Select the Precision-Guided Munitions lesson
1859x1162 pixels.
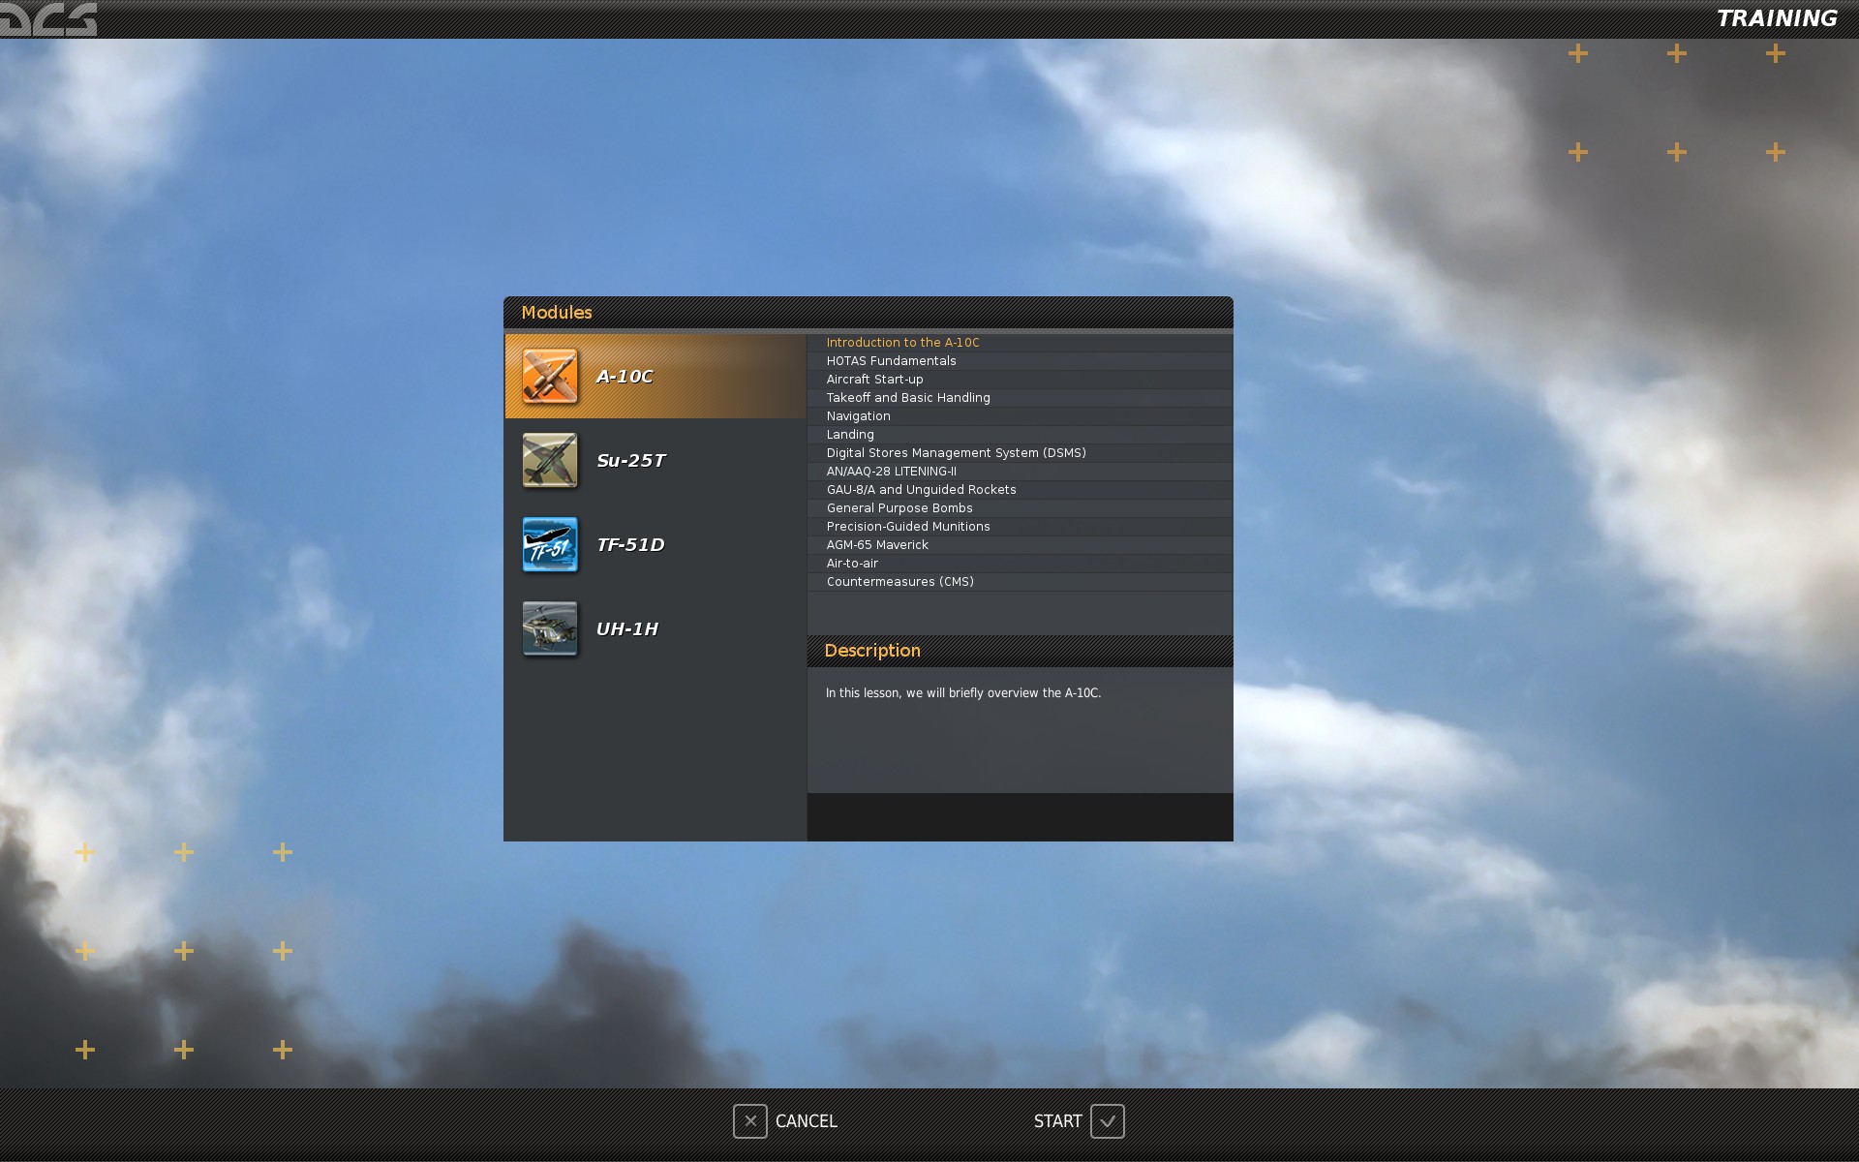[x=1020, y=527]
